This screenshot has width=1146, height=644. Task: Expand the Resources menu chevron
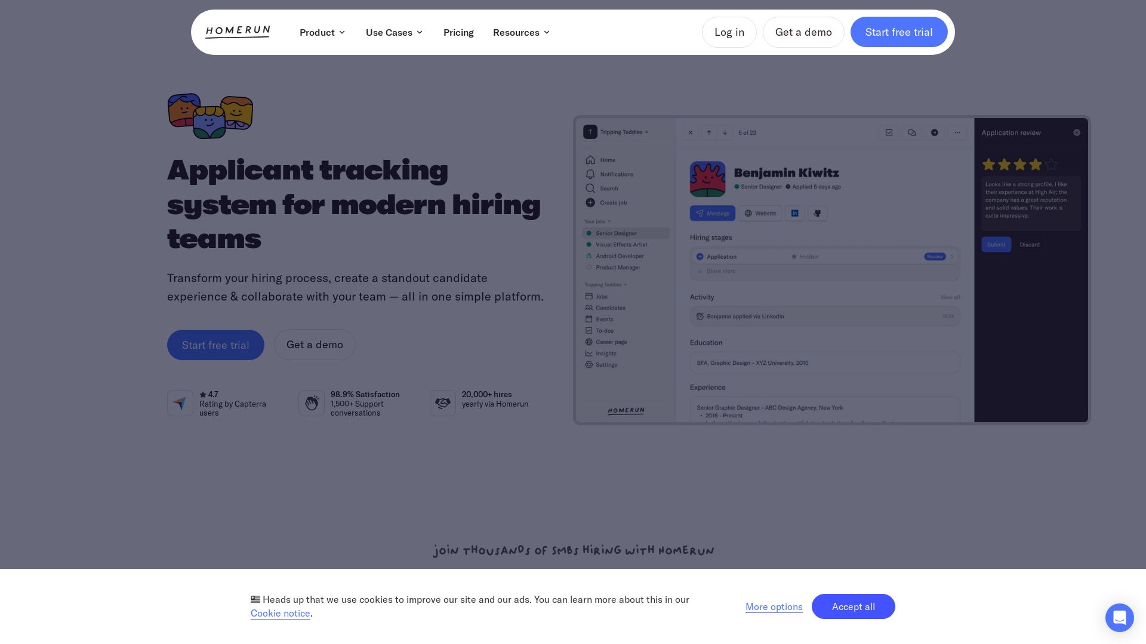(546, 32)
